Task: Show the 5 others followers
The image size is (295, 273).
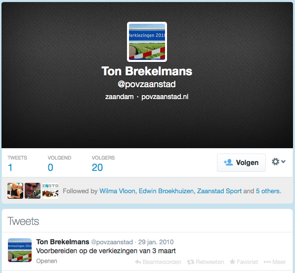Action: click(x=267, y=191)
